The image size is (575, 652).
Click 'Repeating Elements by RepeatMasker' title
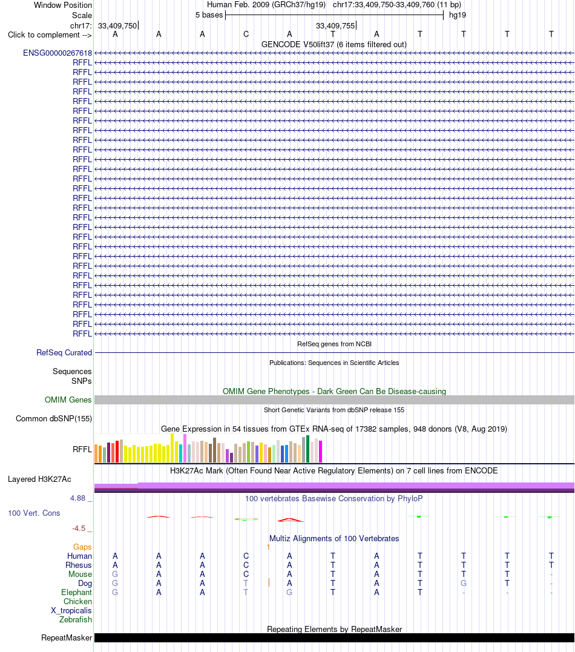tap(334, 629)
